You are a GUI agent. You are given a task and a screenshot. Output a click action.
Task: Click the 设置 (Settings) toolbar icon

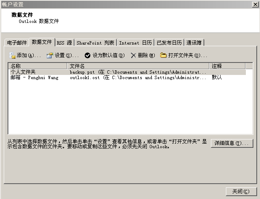click(x=50, y=55)
